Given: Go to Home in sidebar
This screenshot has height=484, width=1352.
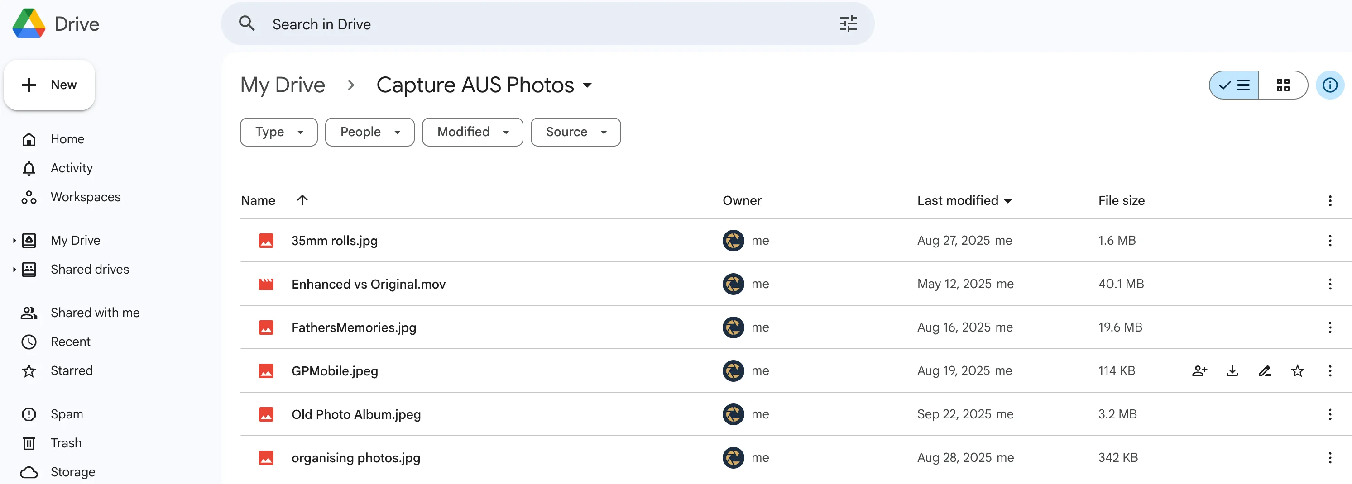Looking at the screenshot, I should click(67, 139).
